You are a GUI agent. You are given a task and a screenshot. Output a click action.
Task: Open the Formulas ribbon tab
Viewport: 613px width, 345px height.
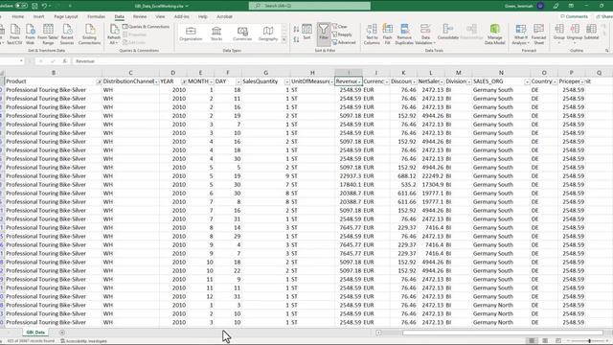(96, 17)
